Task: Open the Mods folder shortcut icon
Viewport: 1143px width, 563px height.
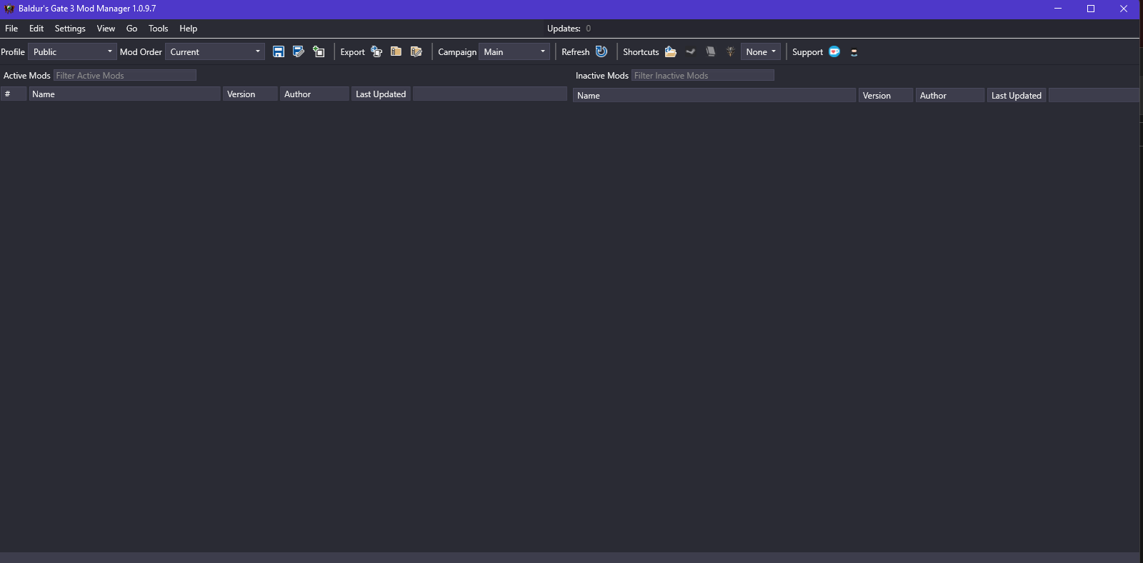Action: [670, 51]
